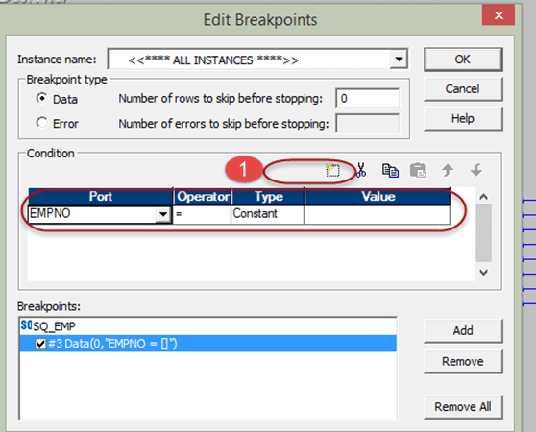
Task: Click the OK button
Action: pos(463,60)
